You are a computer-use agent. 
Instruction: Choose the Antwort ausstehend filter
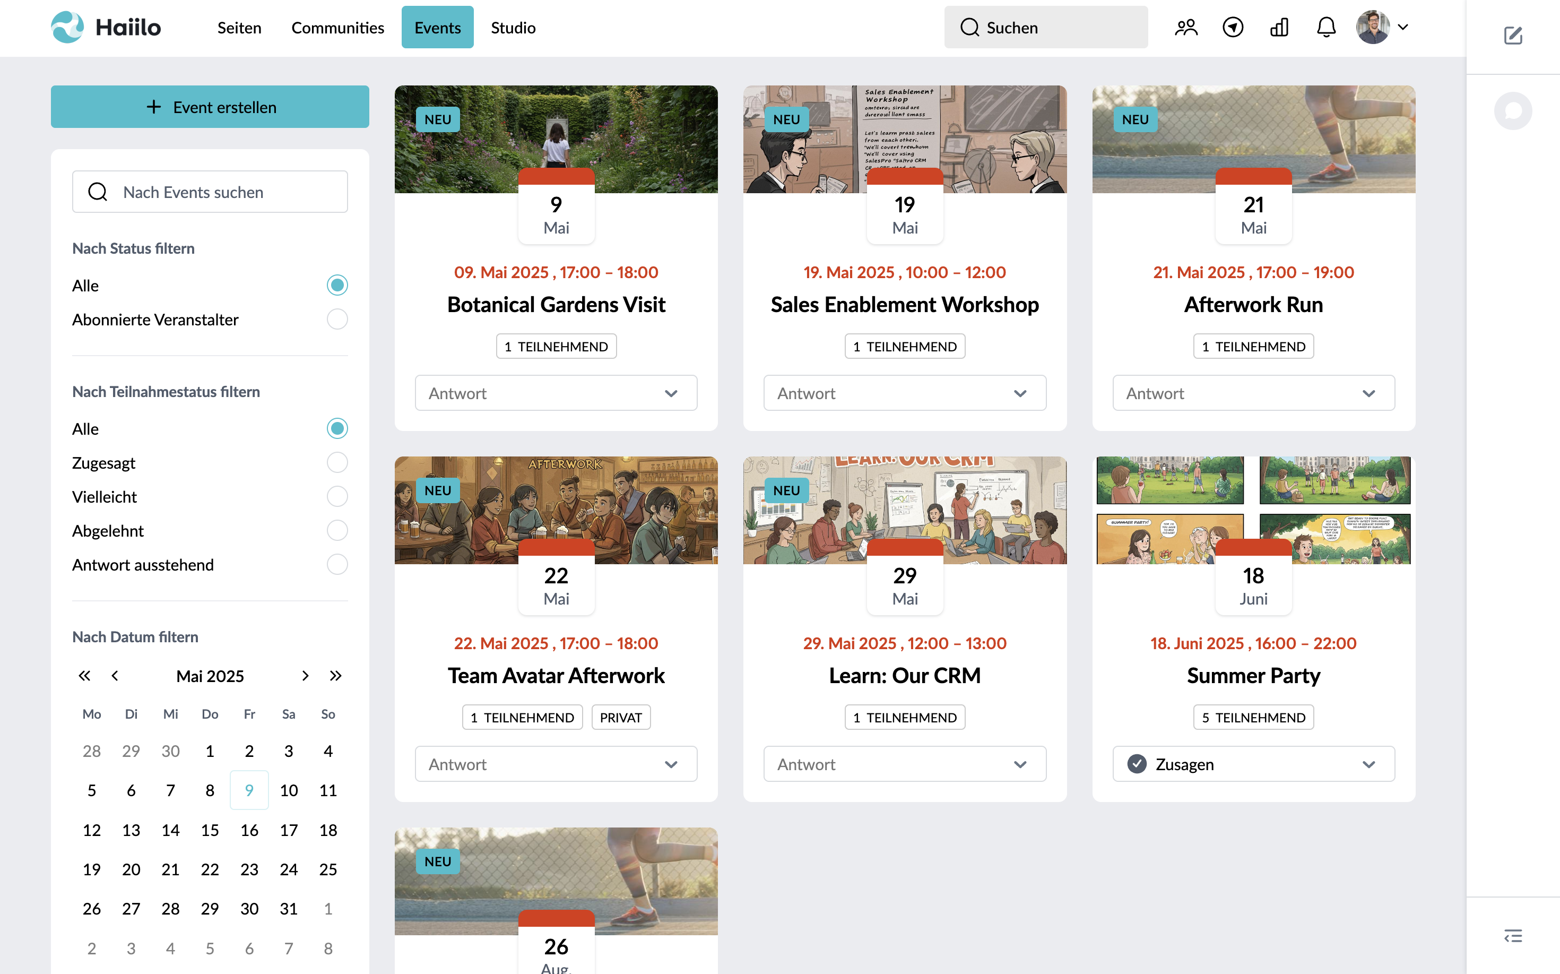click(337, 564)
